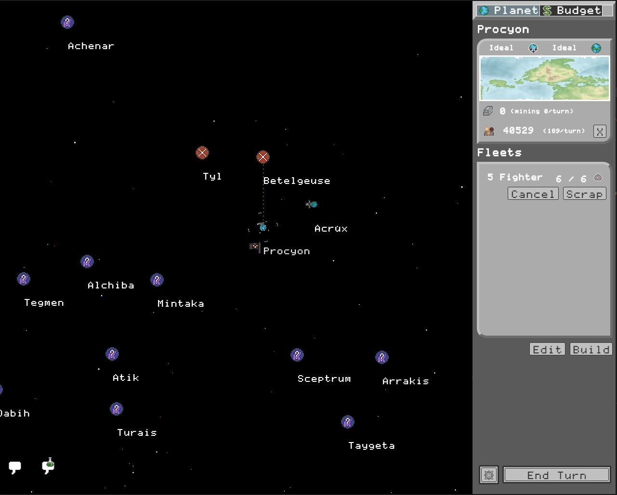Click the Build button
Screen dimensions: 617x495
coord(591,349)
